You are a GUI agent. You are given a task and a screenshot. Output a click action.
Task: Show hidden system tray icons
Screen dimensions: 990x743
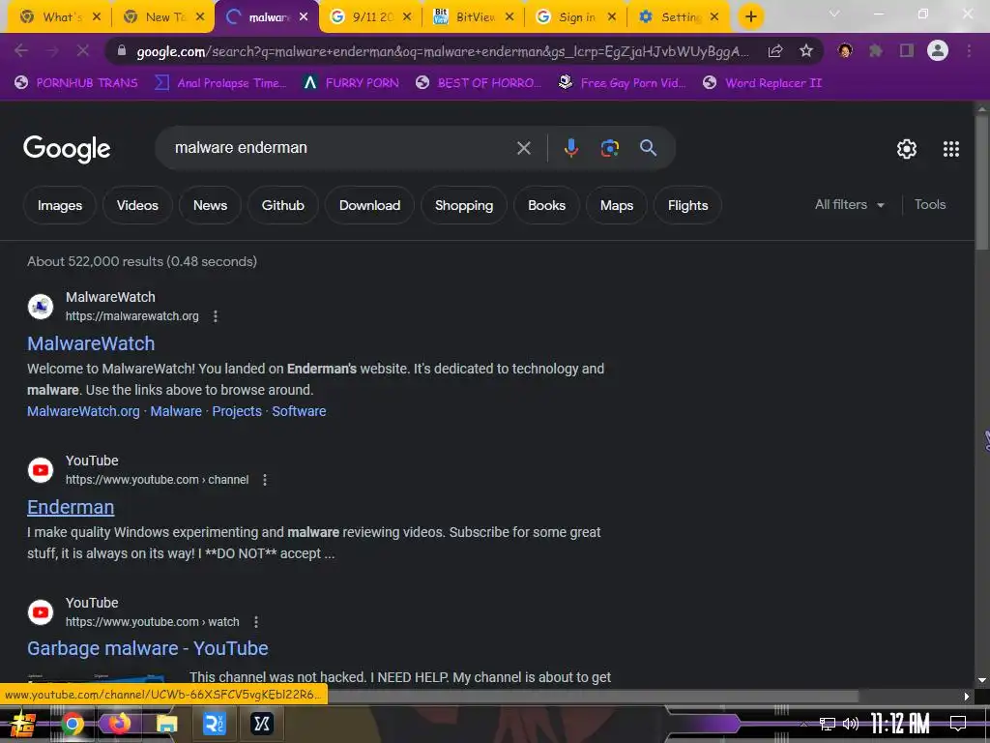[x=803, y=724]
